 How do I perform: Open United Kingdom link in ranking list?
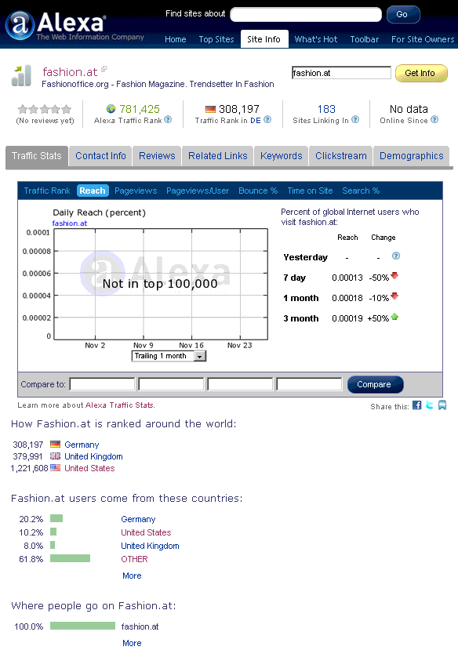(93, 456)
